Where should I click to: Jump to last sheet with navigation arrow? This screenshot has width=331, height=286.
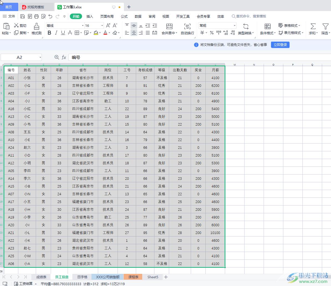tap(25, 277)
